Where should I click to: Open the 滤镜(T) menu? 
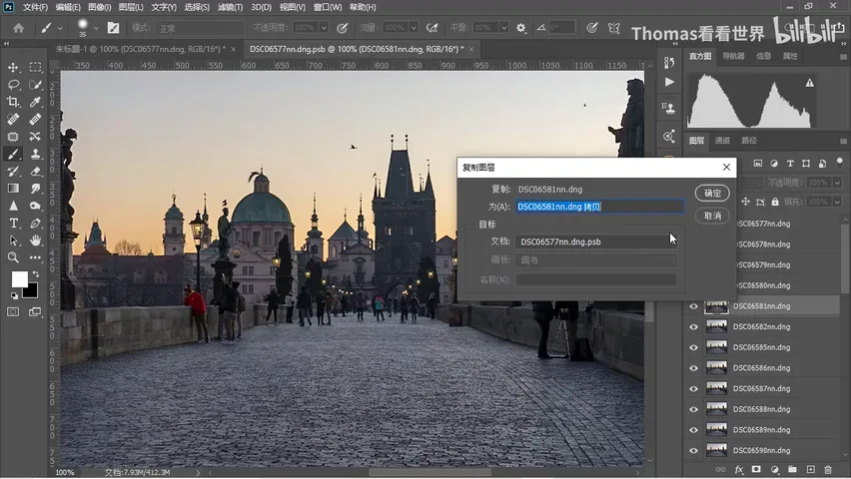(230, 7)
